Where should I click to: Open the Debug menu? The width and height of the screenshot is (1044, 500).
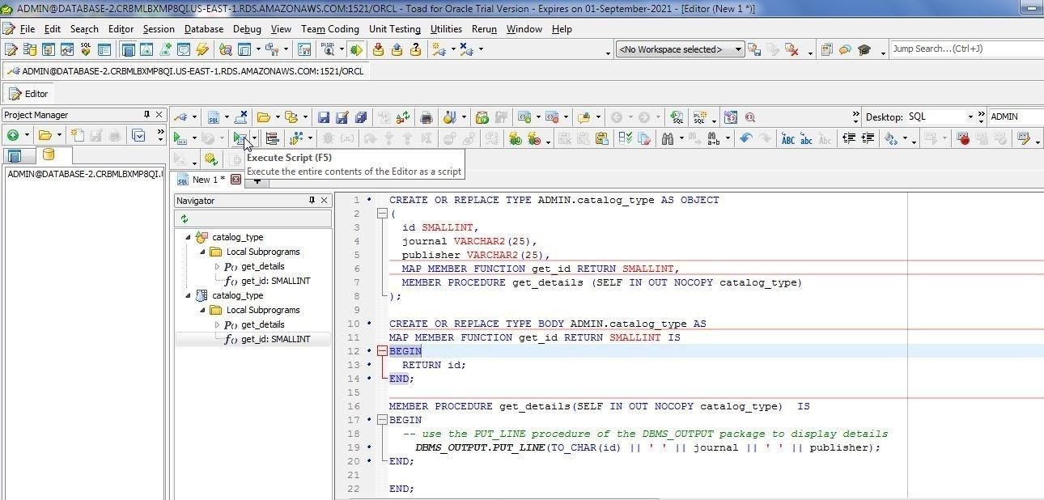(247, 28)
